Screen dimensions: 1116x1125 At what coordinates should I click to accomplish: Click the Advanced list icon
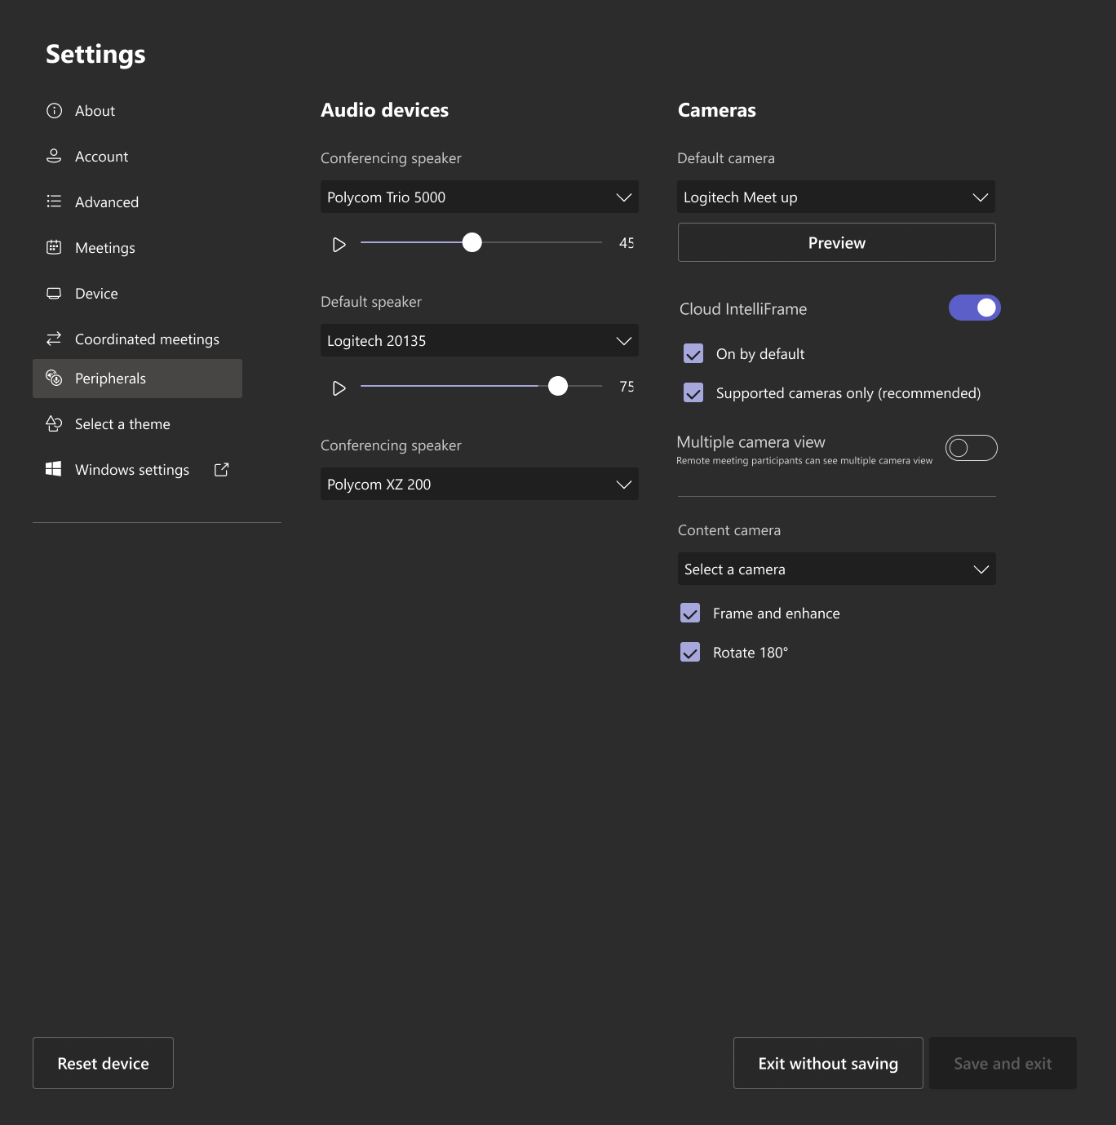54,202
